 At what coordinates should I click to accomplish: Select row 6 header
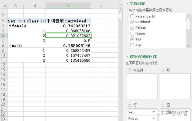[x=3, y=35]
